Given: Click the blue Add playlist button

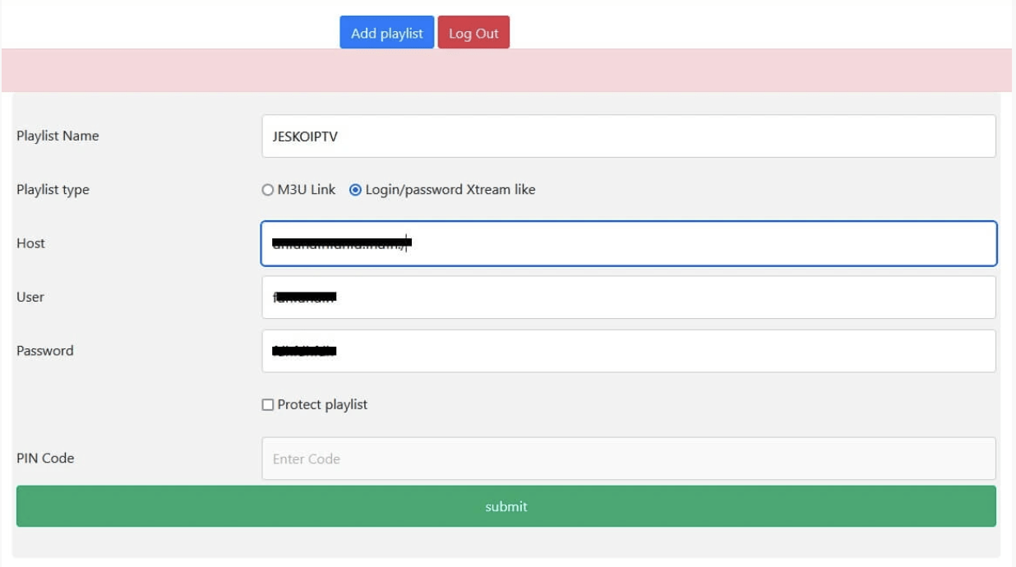Looking at the screenshot, I should tap(386, 34).
